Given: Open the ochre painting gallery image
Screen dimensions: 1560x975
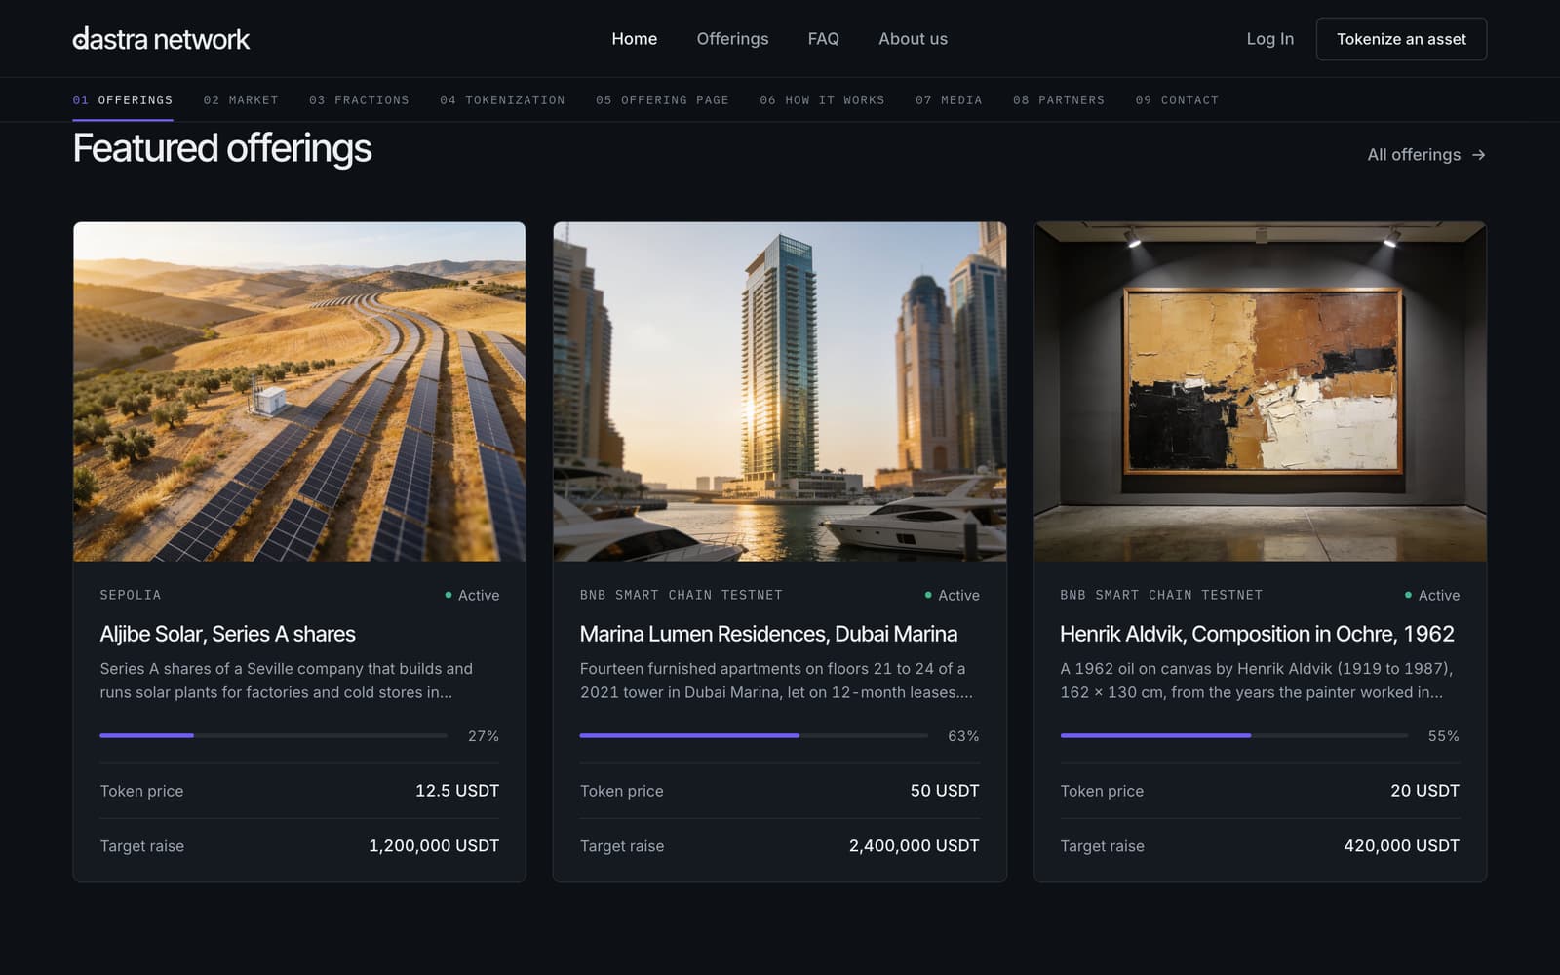Looking at the screenshot, I should [x=1260, y=392].
